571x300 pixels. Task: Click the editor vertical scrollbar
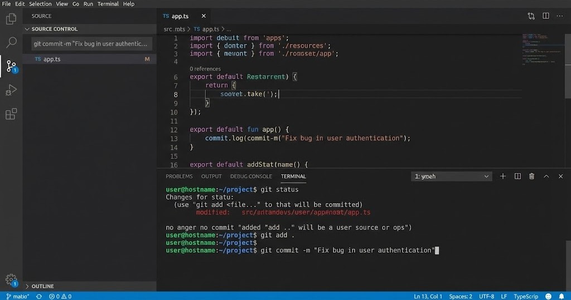click(568, 66)
